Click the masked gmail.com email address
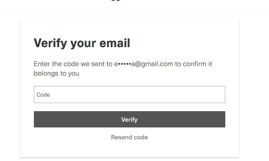The width and height of the screenshot is (269, 161). 144,64
